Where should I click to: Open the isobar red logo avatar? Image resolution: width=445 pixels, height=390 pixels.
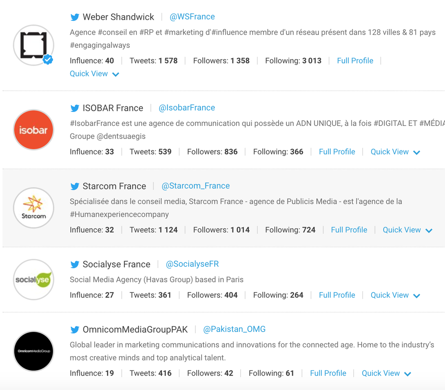pyautogui.click(x=33, y=130)
